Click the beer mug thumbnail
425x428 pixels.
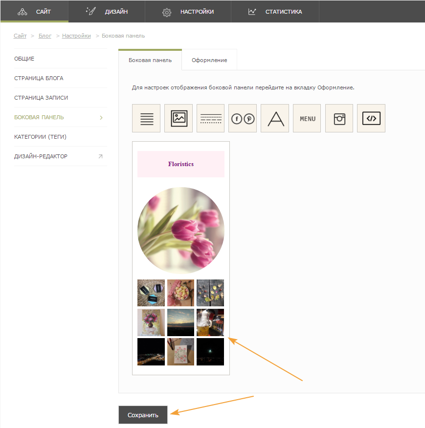click(x=210, y=322)
